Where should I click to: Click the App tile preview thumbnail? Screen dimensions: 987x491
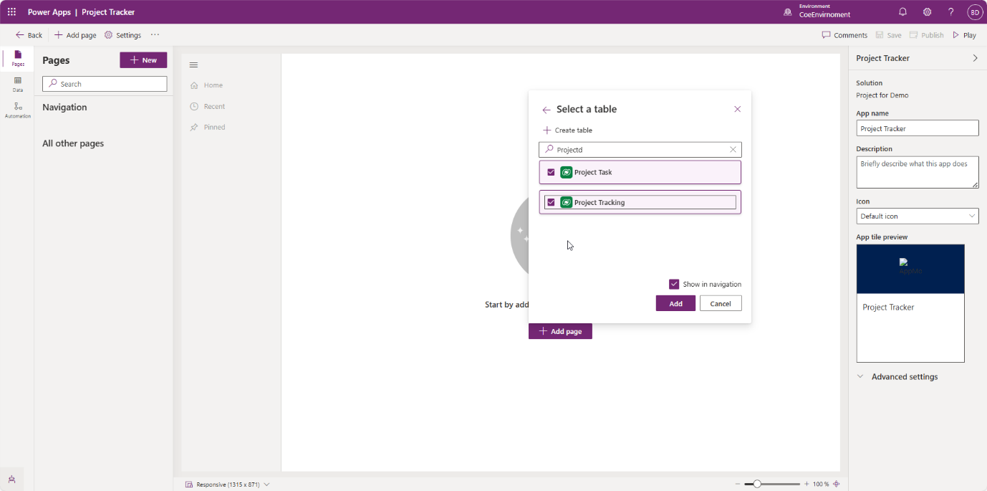tap(910, 303)
